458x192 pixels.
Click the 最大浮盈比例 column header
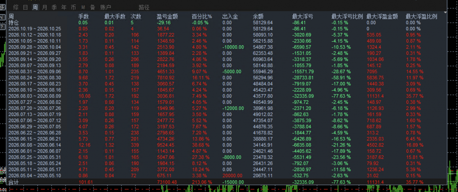[x=421, y=17]
